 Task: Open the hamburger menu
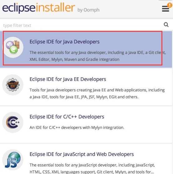point(166,9)
